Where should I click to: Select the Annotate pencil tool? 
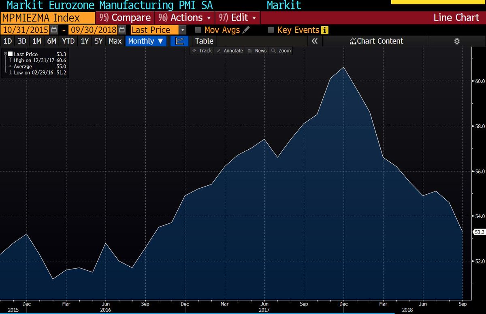(x=229, y=51)
